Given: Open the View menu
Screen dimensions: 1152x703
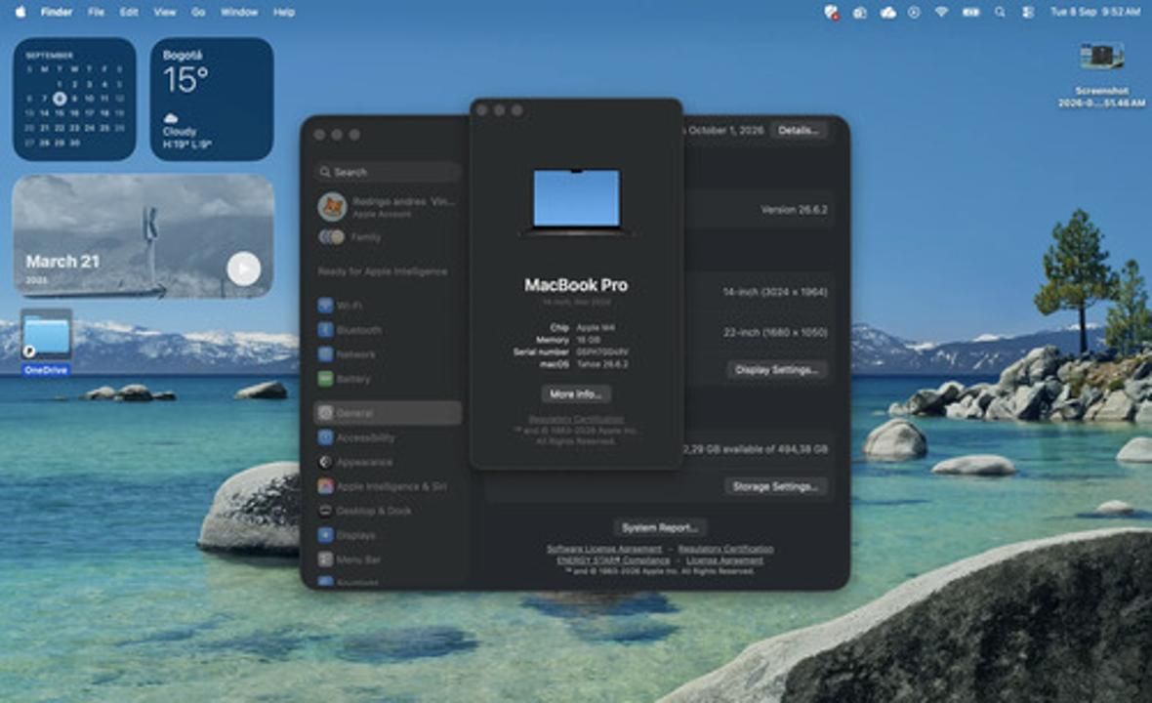Looking at the screenshot, I should coord(165,12).
